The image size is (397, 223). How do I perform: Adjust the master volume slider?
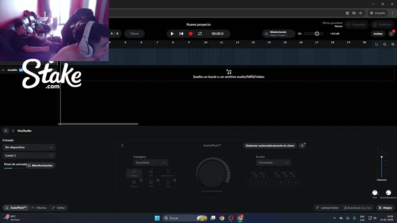(x=314, y=34)
